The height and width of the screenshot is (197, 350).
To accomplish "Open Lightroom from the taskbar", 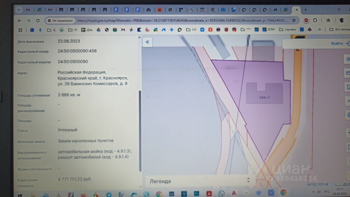I will (171, 194).
